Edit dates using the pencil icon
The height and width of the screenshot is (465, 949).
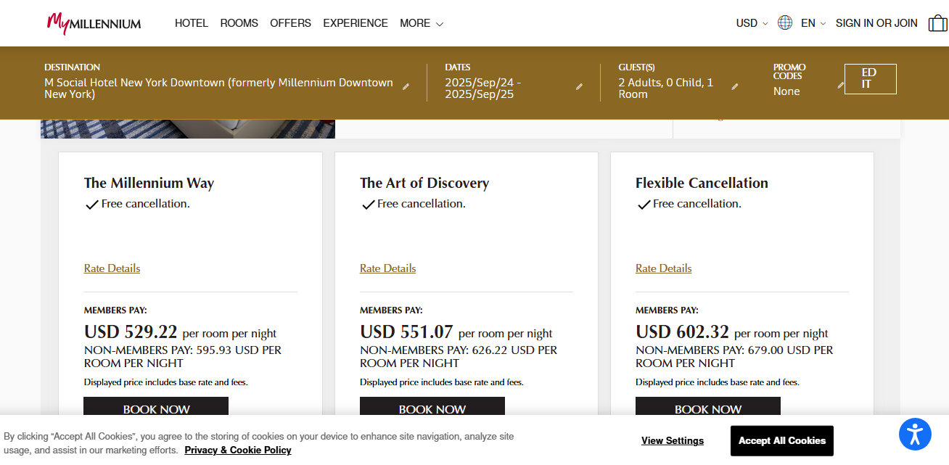pyautogui.click(x=579, y=86)
